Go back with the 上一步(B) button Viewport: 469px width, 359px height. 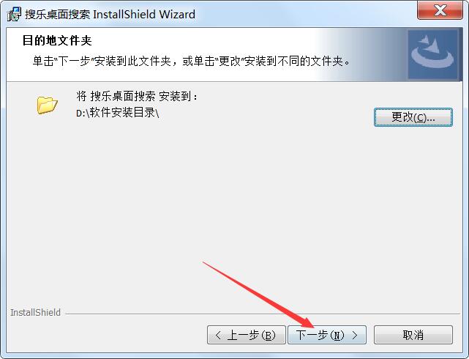point(246,335)
